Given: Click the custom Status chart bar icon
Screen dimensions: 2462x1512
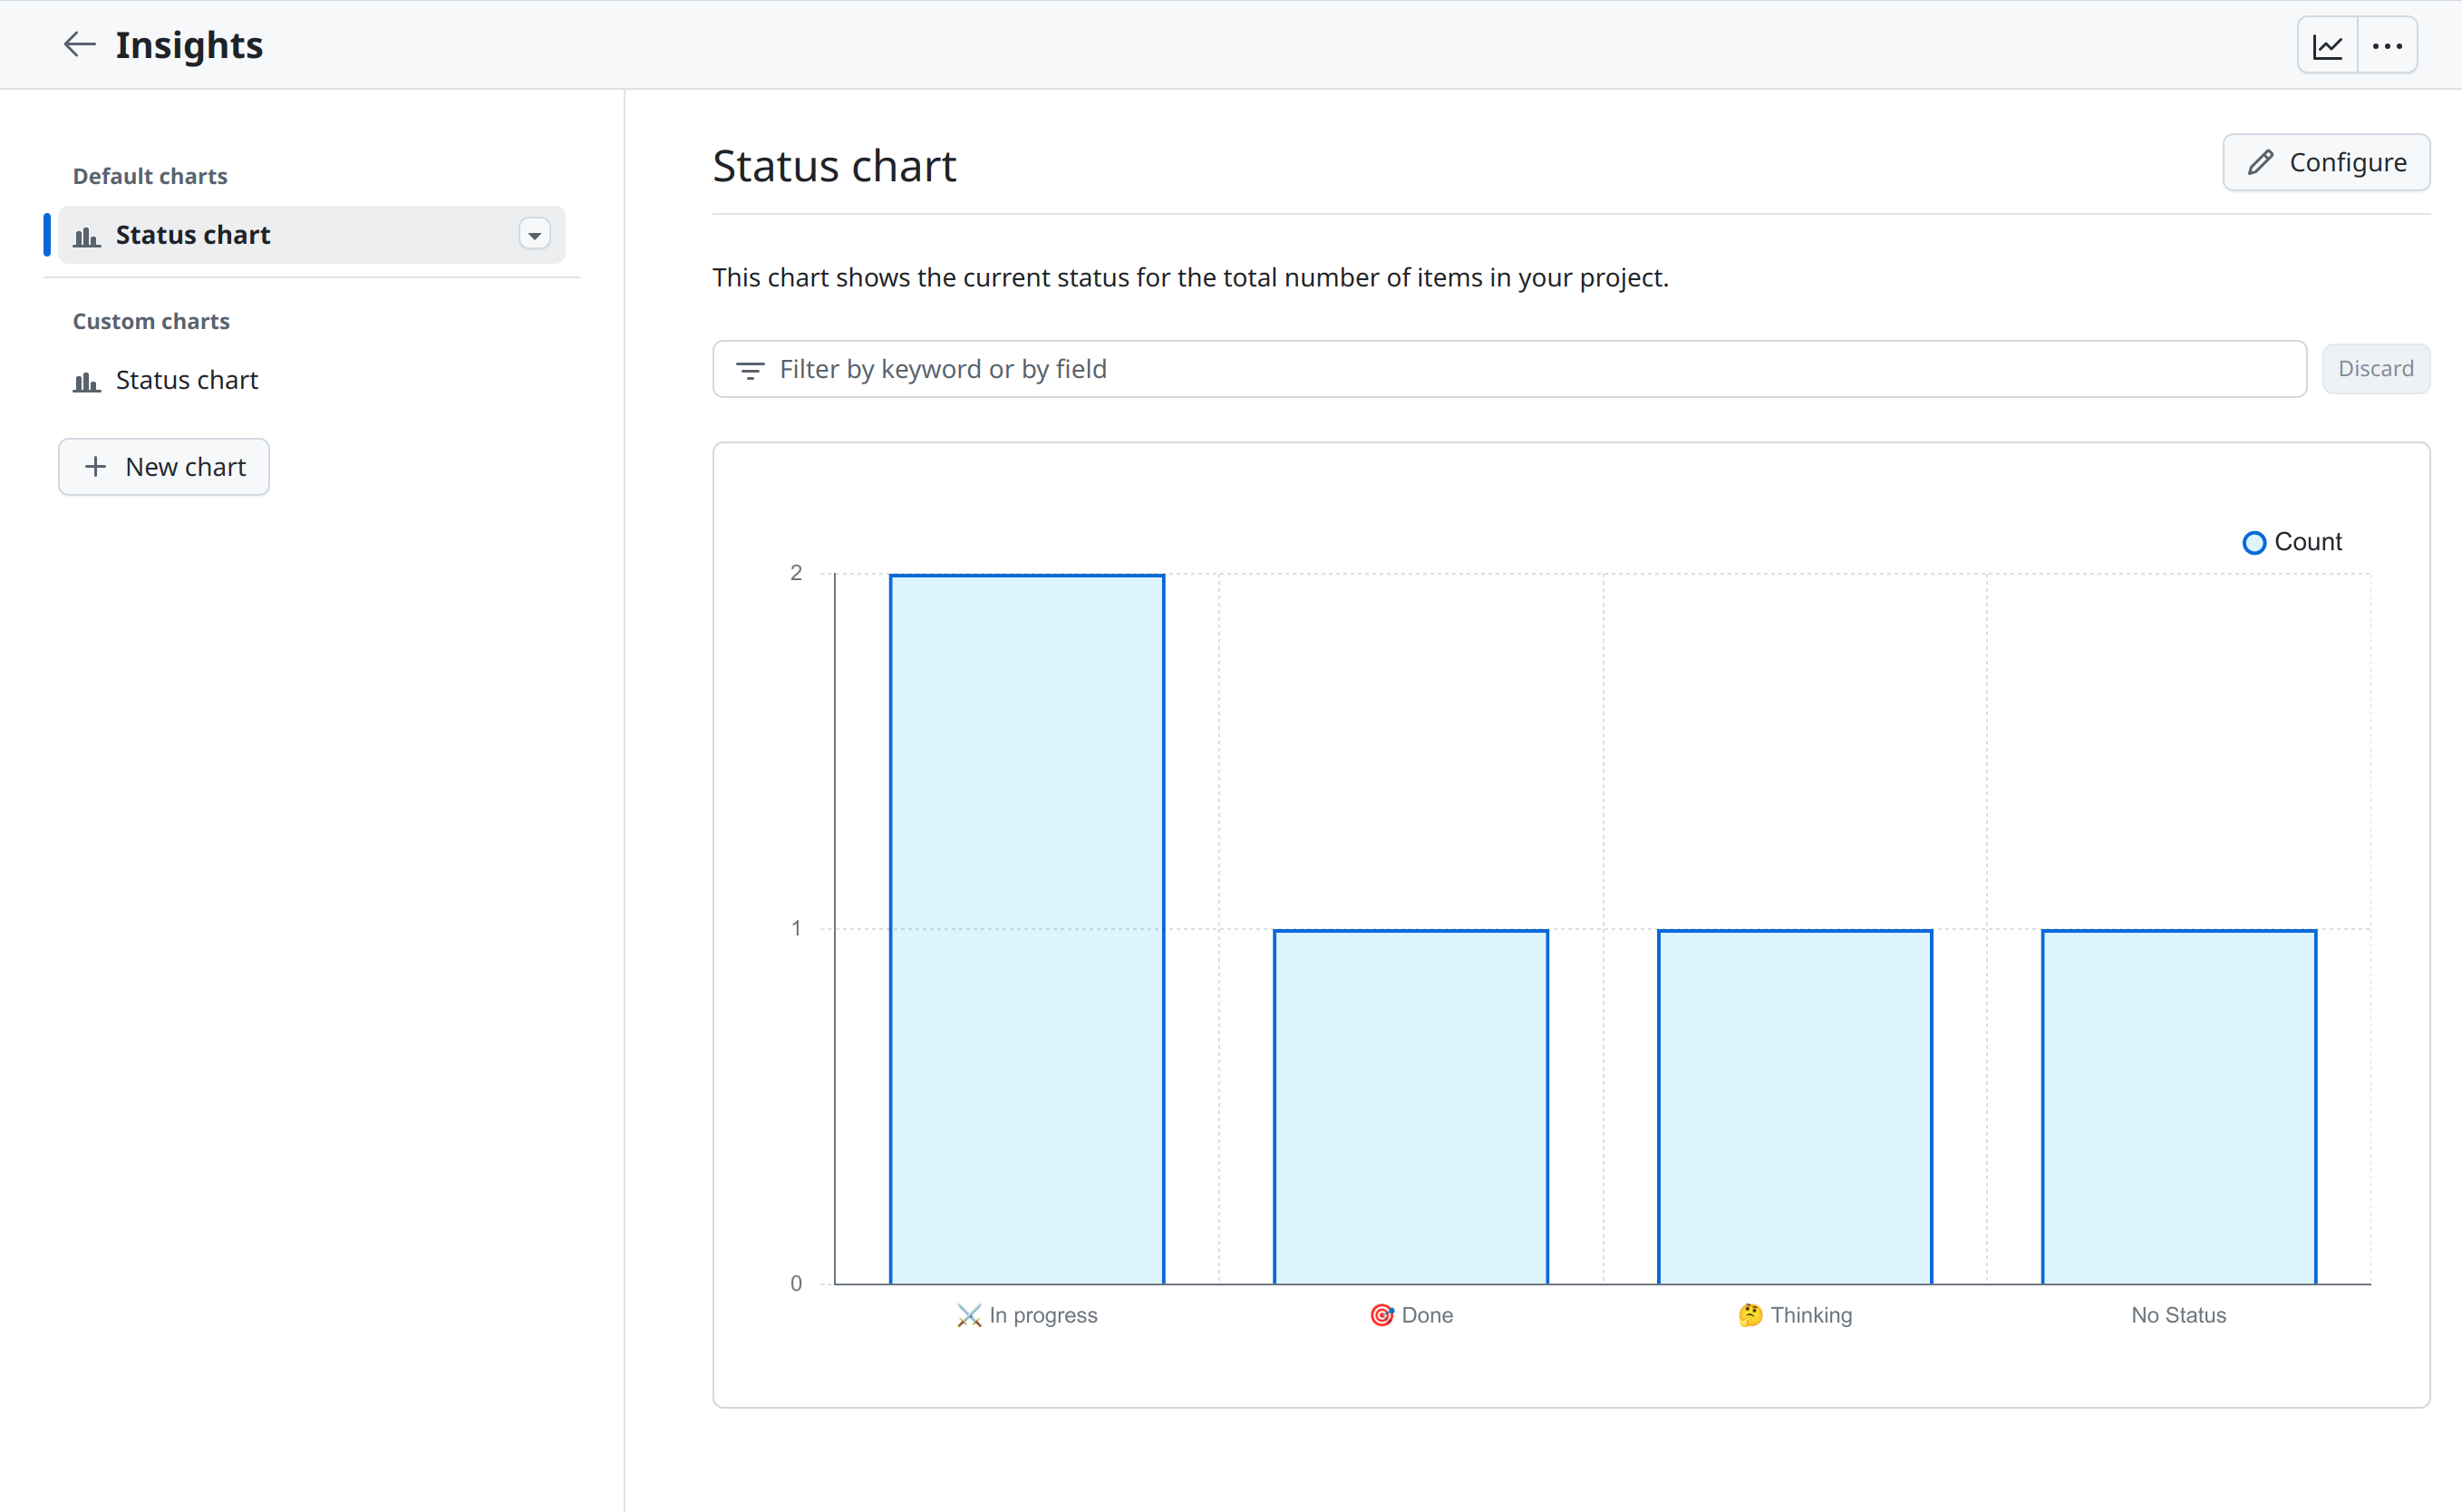Looking at the screenshot, I should (86, 380).
